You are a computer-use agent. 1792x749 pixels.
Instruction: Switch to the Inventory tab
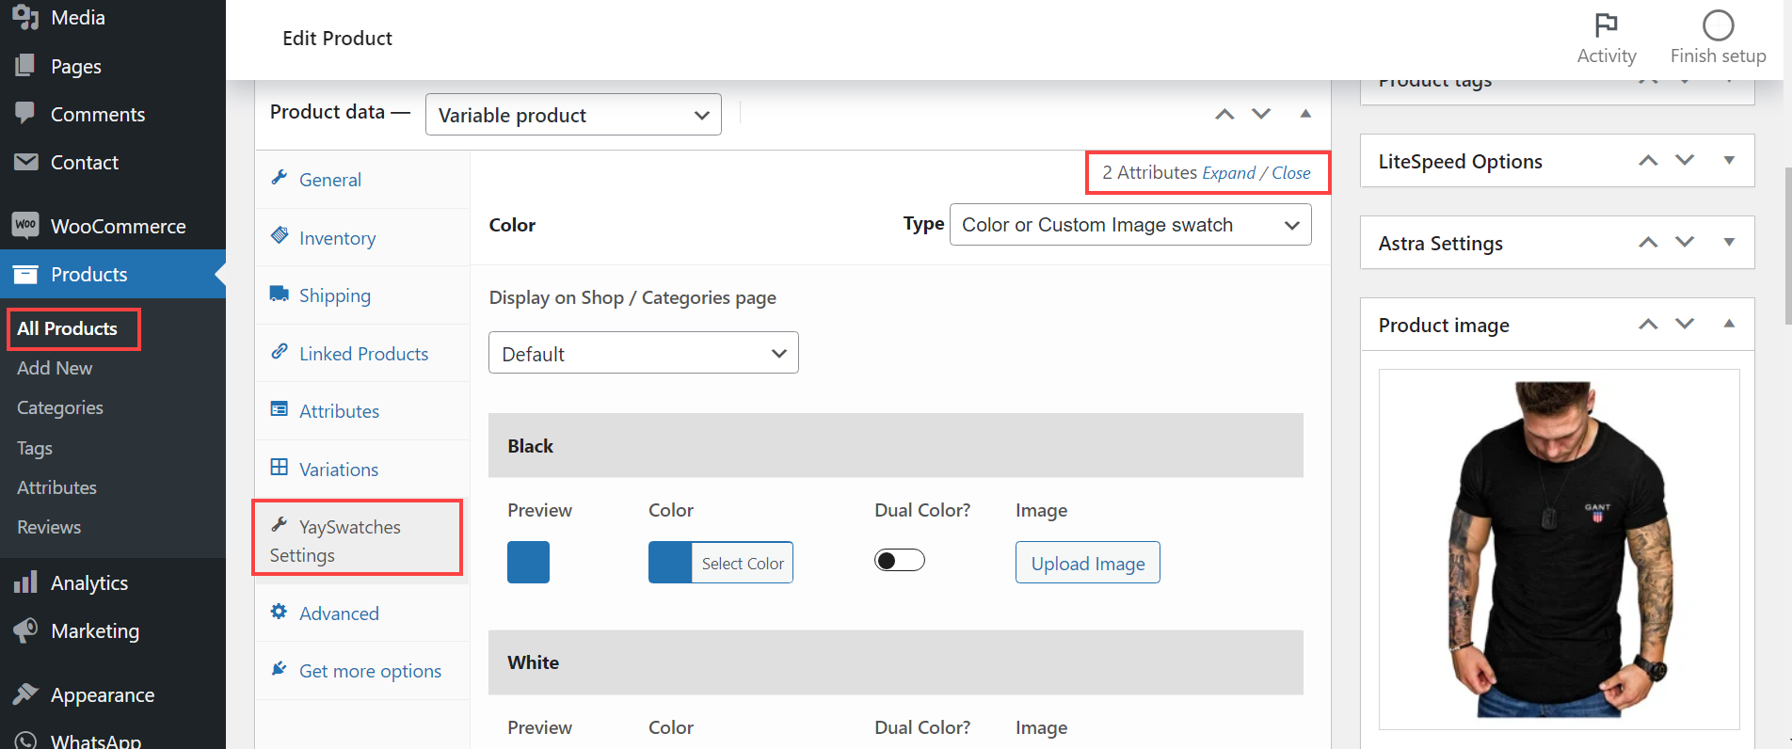(x=337, y=238)
